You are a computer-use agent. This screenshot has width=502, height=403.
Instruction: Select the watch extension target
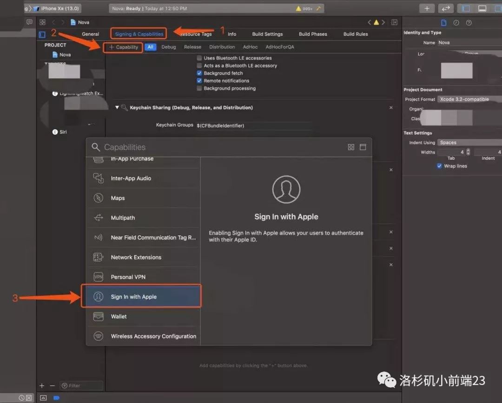tap(78, 93)
